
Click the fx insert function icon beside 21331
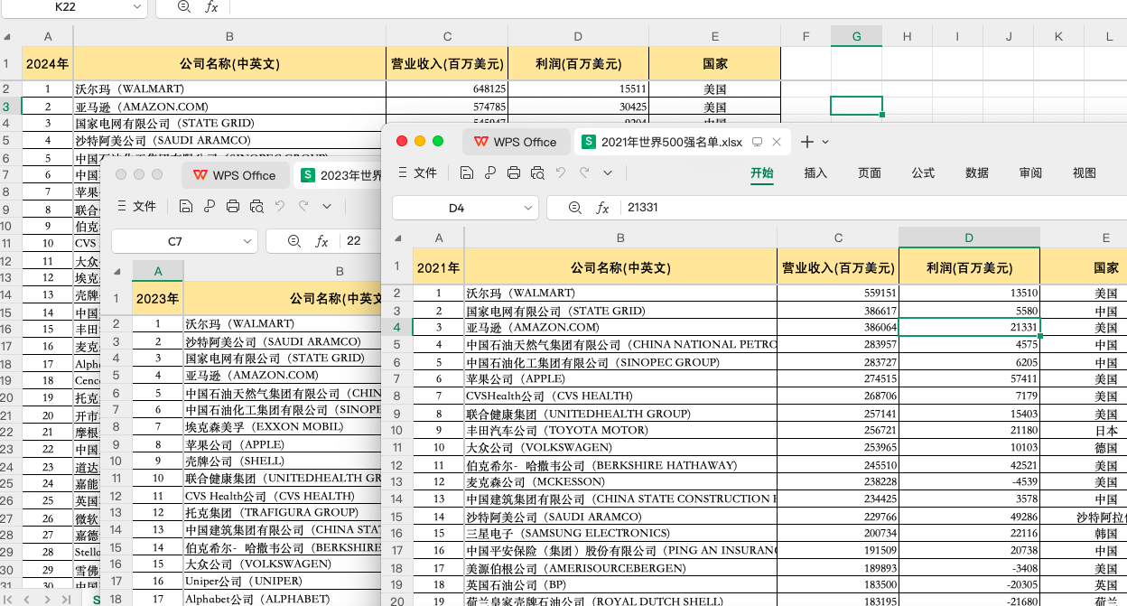(x=602, y=208)
